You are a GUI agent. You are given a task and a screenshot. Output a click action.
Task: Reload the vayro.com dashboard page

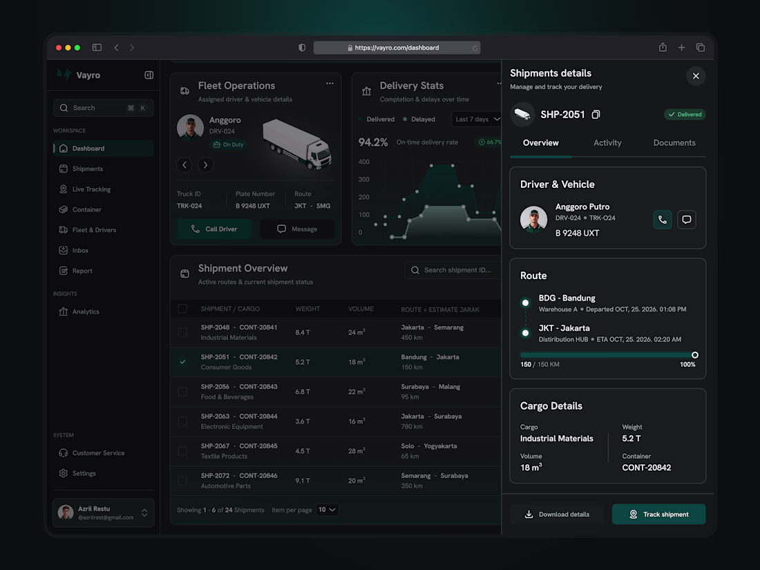[x=475, y=48]
